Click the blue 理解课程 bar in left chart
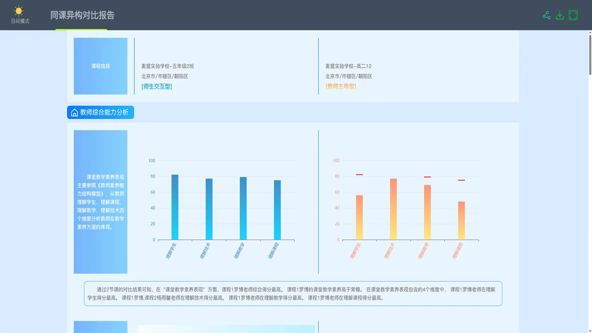592x333 pixels. click(277, 210)
